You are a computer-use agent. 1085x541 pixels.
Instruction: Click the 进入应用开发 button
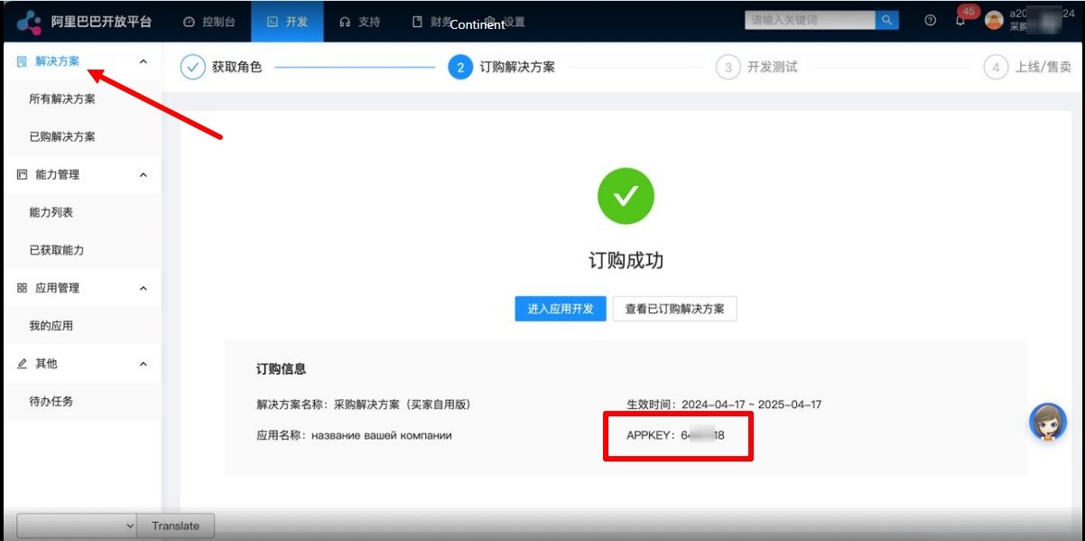[561, 309]
